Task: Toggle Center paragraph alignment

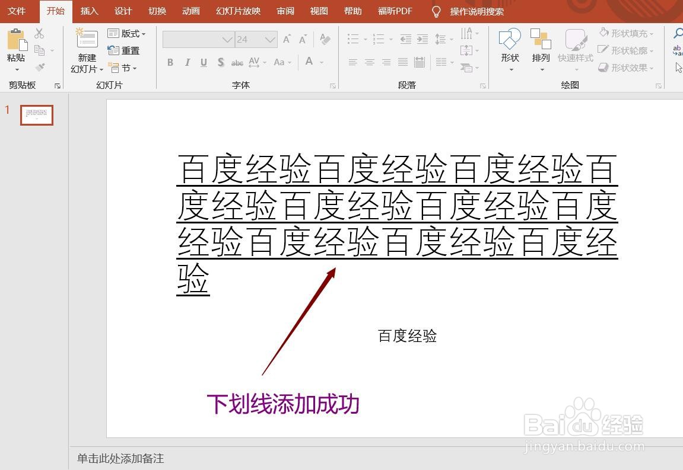Action: click(369, 62)
